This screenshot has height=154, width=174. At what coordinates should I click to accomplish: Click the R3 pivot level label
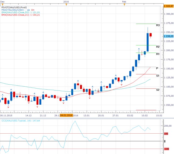point(158,25)
